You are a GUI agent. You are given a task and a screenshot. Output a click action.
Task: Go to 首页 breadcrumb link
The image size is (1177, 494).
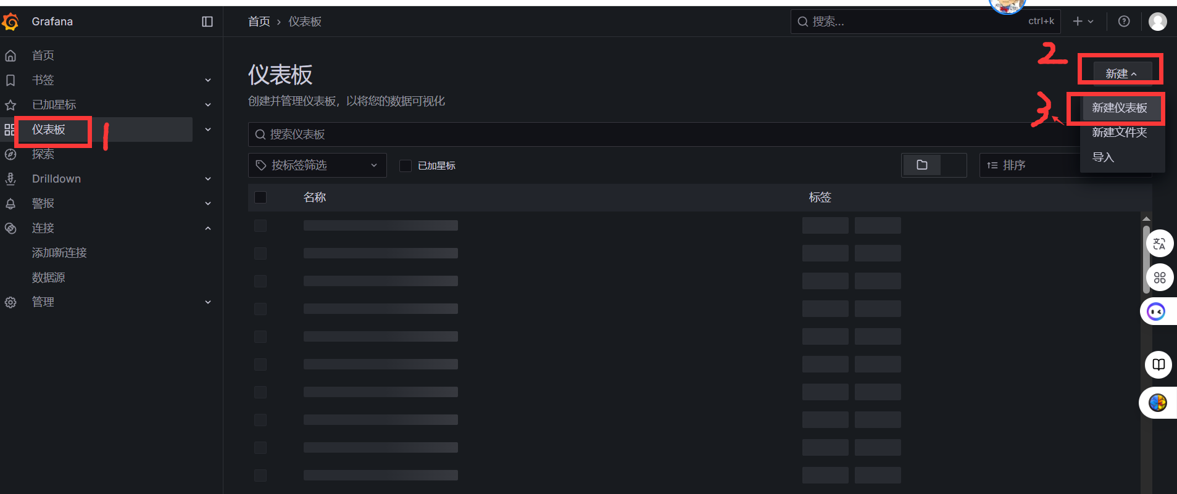(259, 22)
